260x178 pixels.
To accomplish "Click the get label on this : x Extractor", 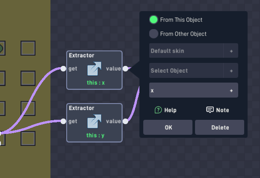I will pos(73,69).
